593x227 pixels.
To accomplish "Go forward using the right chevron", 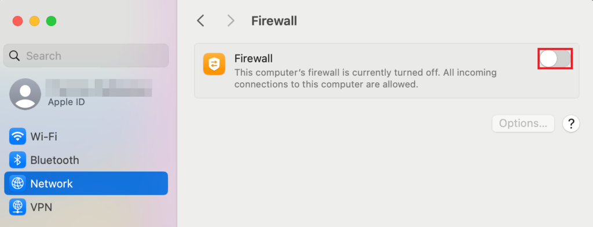I will 230,21.
